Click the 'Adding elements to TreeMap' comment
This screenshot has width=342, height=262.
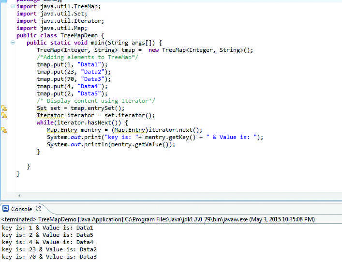pos(87,57)
